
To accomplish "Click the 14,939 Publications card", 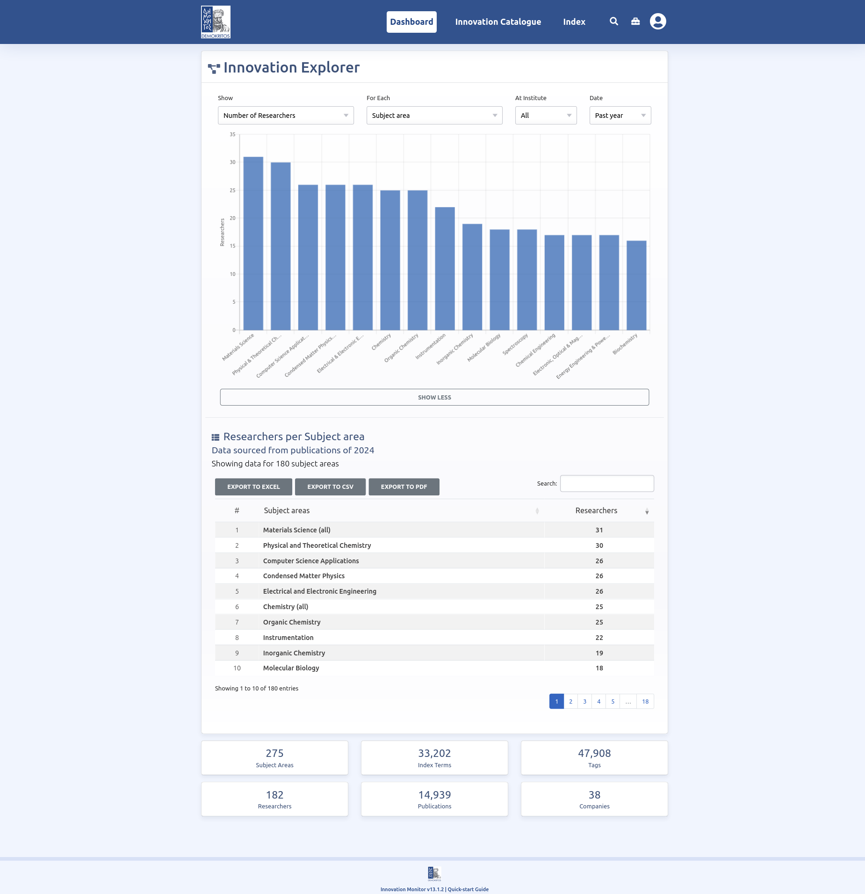I will pyautogui.click(x=434, y=799).
